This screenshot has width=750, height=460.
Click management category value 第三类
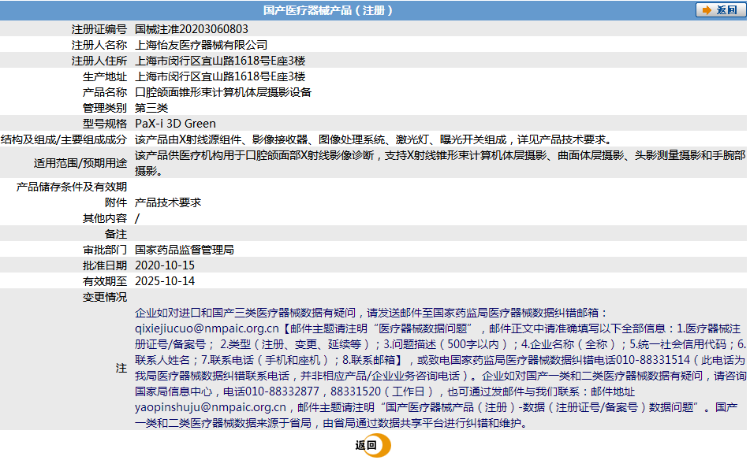coord(151,108)
